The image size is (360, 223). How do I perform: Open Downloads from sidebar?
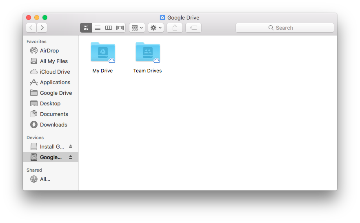51,125
